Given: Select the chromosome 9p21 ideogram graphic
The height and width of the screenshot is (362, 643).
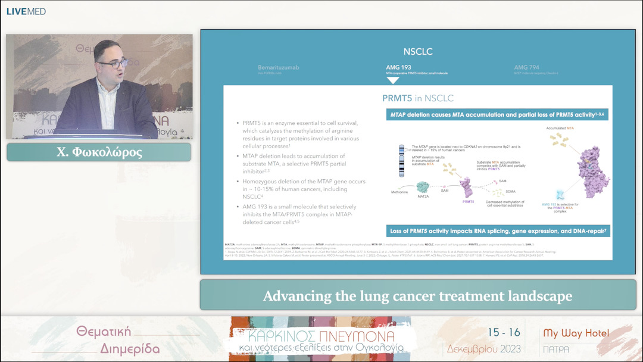Looking at the screenshot, I should [x=402, y=161].
